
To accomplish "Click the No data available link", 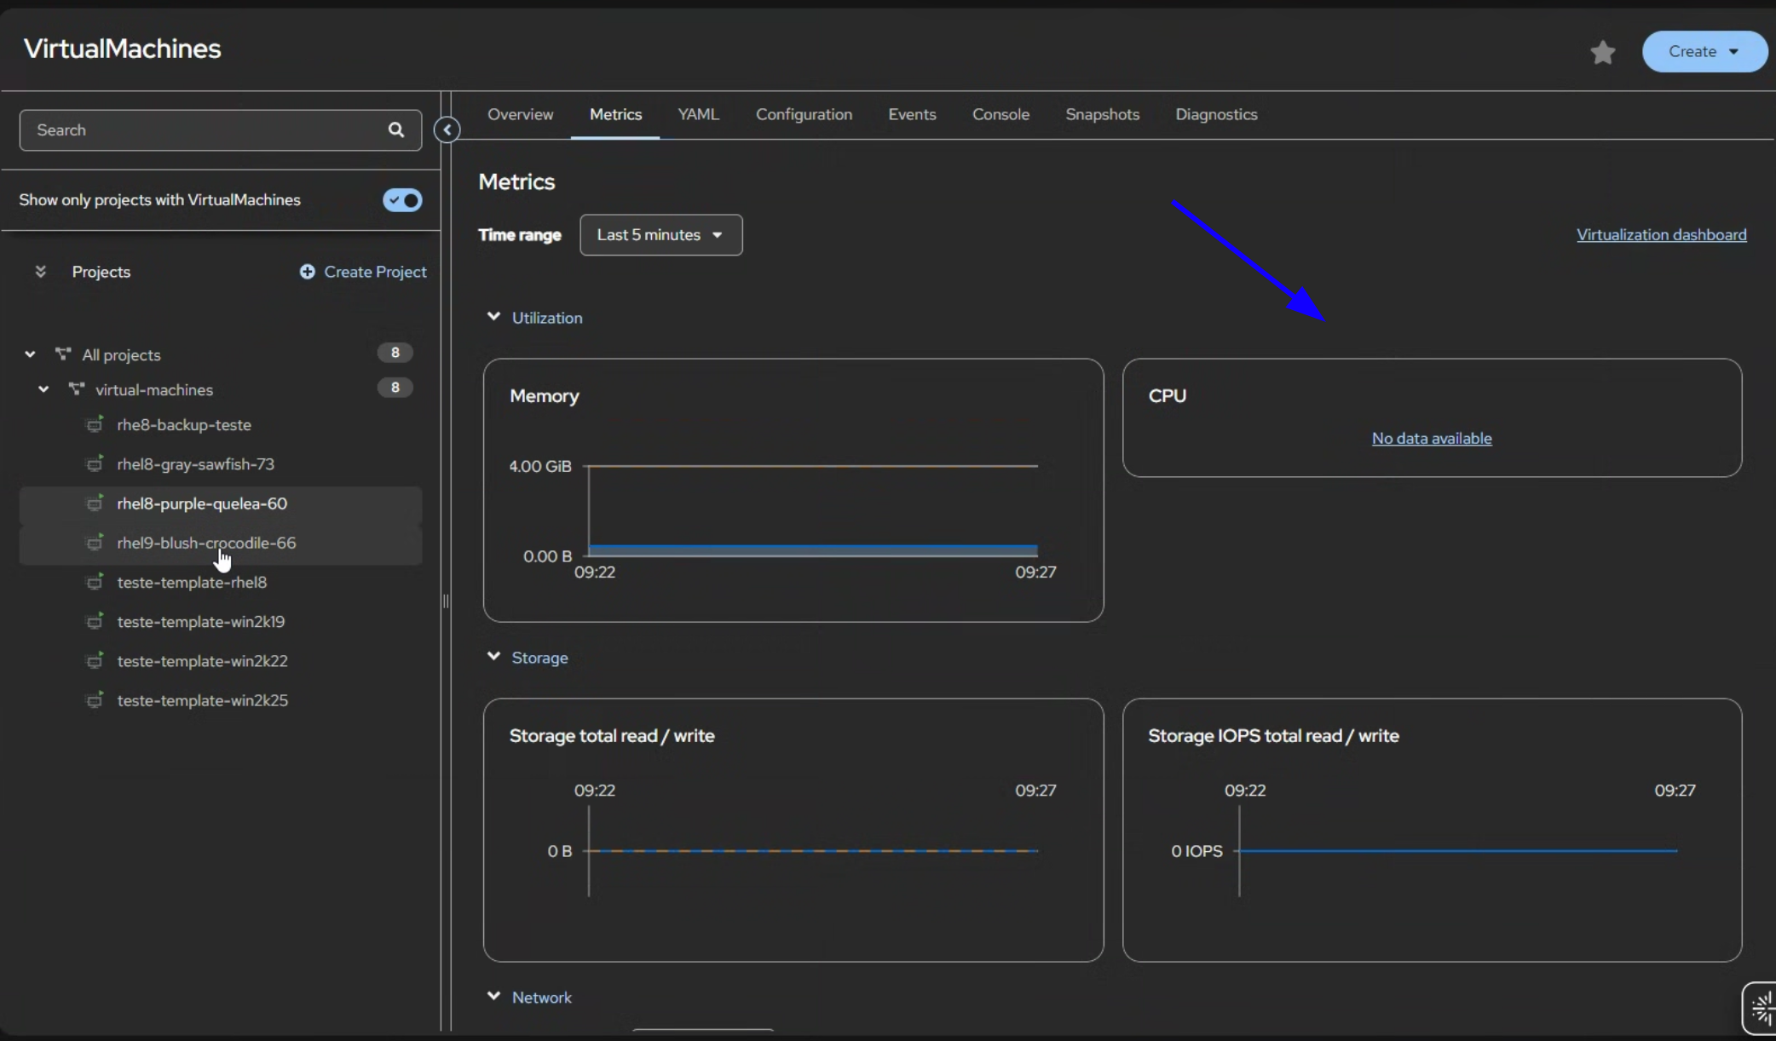I will 1432,439.
